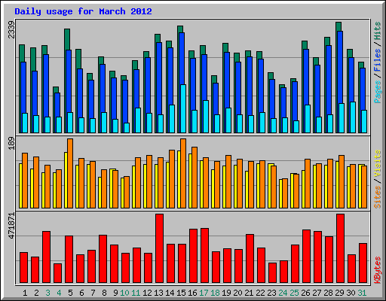Click the red KBytes bar for day 29

[340, 248]
